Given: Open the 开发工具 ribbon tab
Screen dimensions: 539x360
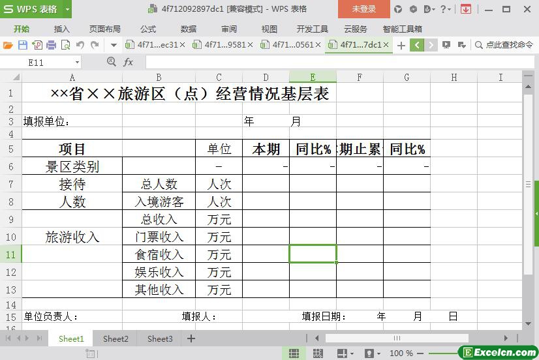Looking at the screenshot, I should (313, 29).
